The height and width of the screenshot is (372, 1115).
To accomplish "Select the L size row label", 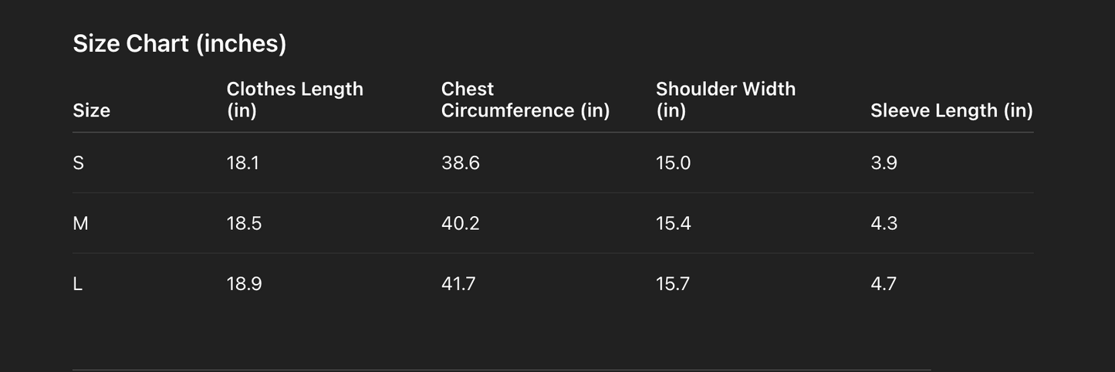I will point(77,284).
